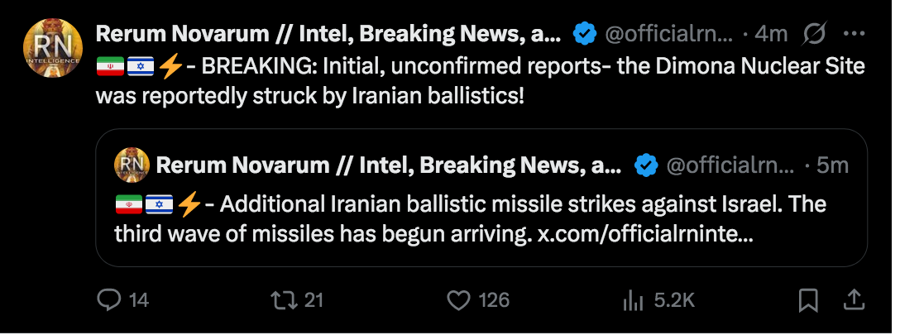Screen dimensions: 900x335
Task: Click the main post's blue verified badge
Action: click(585, 35)
